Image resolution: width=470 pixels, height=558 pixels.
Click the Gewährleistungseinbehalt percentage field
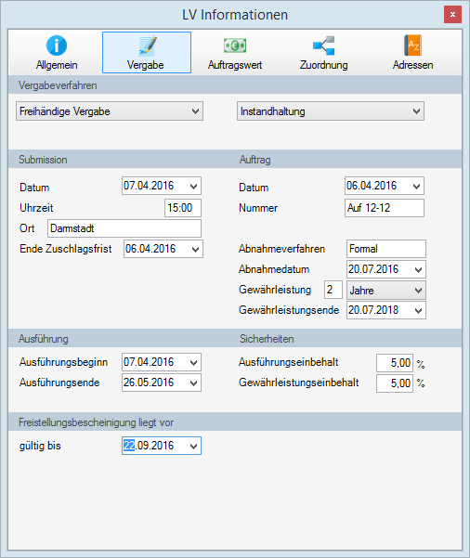coord(395,383)
